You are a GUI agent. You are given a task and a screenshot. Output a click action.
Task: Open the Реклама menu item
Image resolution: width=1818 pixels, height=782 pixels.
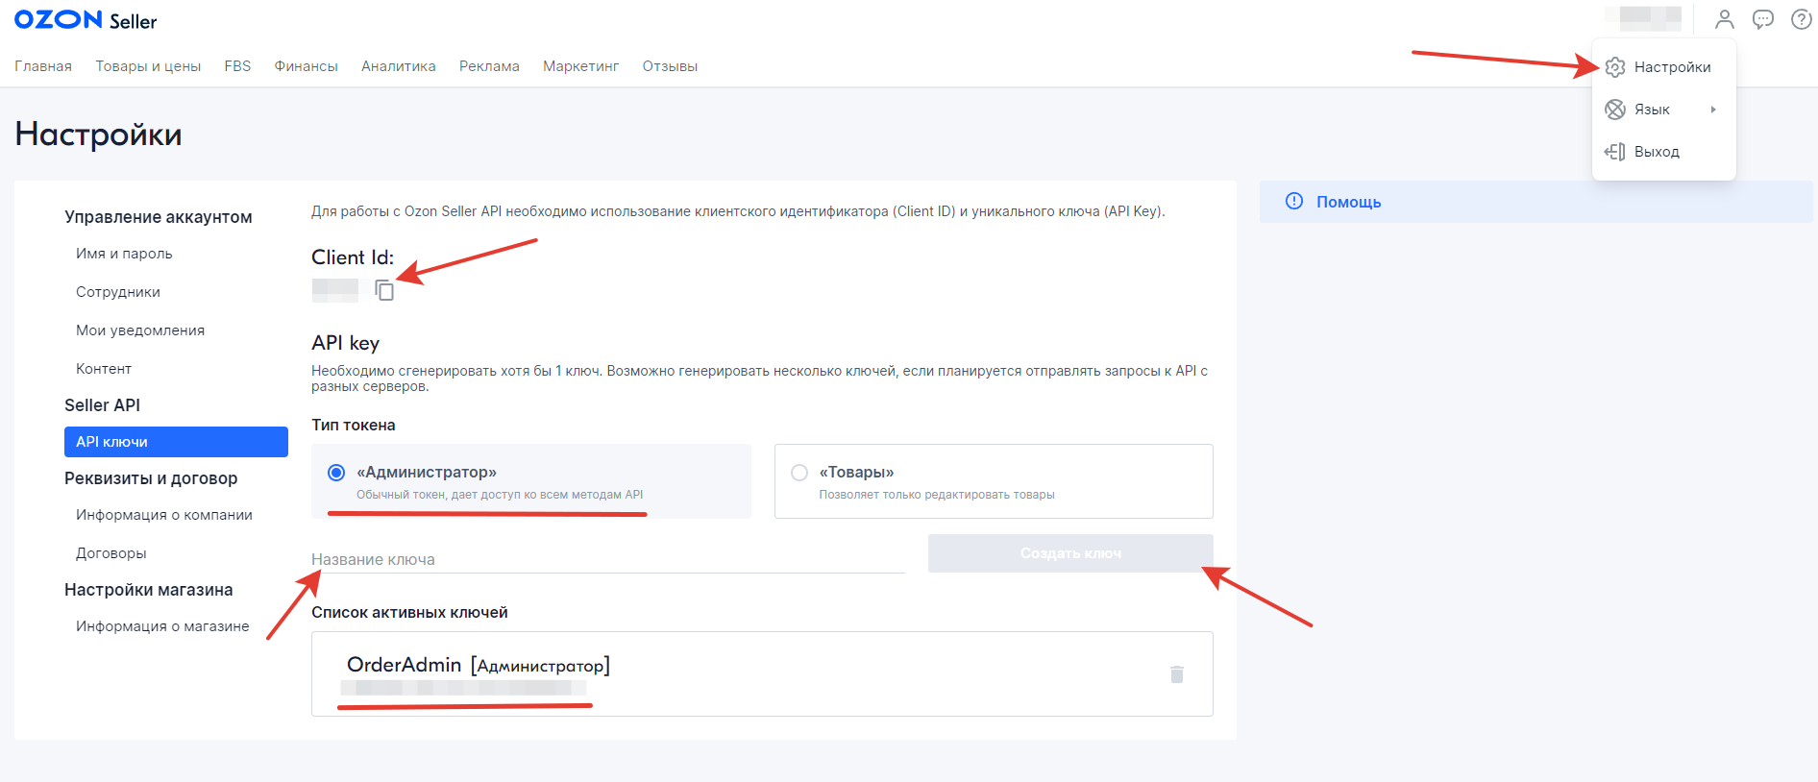click(x=489, y=66)
